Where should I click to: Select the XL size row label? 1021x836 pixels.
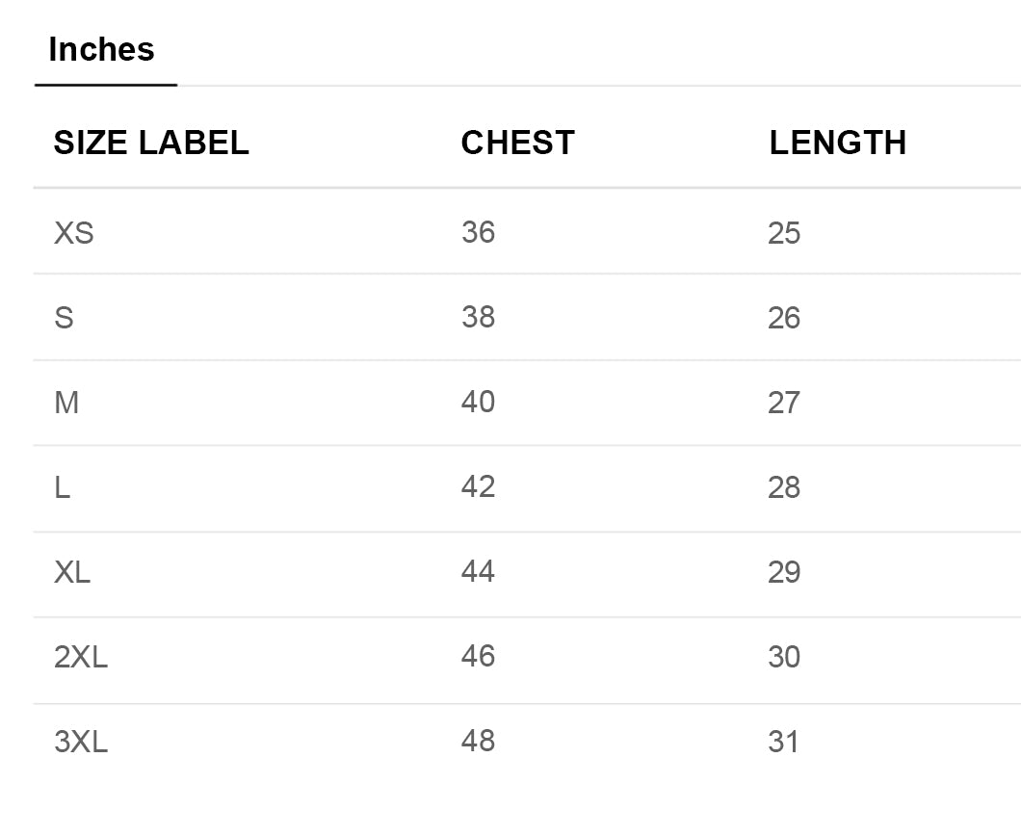pyautogui.click(x=72, y=572)
